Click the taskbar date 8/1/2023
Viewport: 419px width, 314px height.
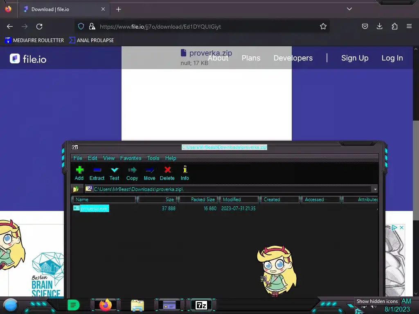[397, 310]
